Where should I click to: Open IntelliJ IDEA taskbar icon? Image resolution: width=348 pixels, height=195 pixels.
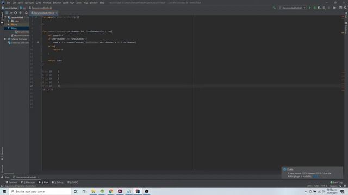(138, 191)
